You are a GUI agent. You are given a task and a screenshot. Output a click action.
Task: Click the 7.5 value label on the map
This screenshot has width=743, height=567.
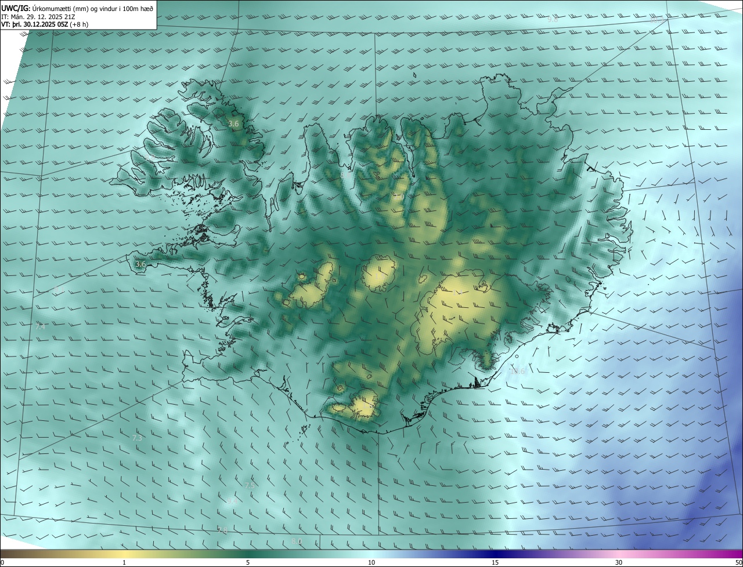250,485
